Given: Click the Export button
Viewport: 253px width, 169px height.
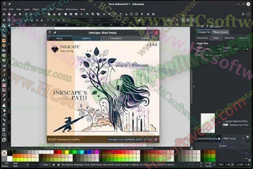Looking at the screenshot, I should click(x=223, y=146).
